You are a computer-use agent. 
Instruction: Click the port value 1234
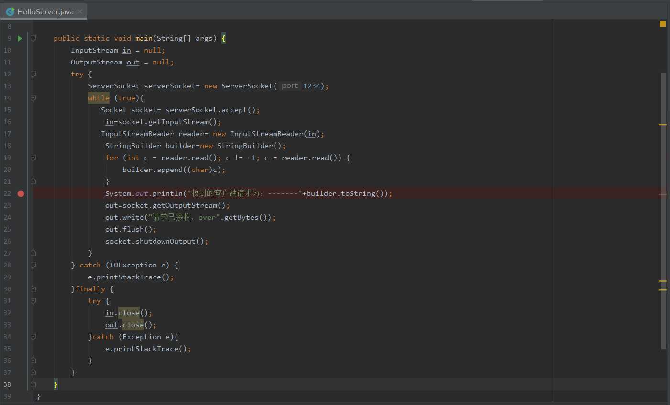312,86
